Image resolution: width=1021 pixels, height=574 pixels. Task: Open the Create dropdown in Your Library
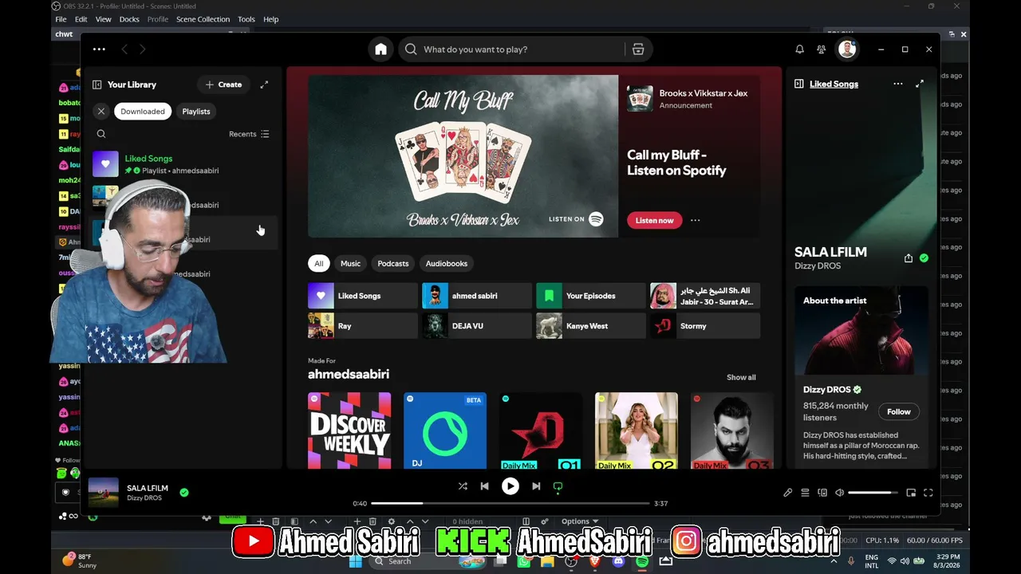(x=223, y=85)
